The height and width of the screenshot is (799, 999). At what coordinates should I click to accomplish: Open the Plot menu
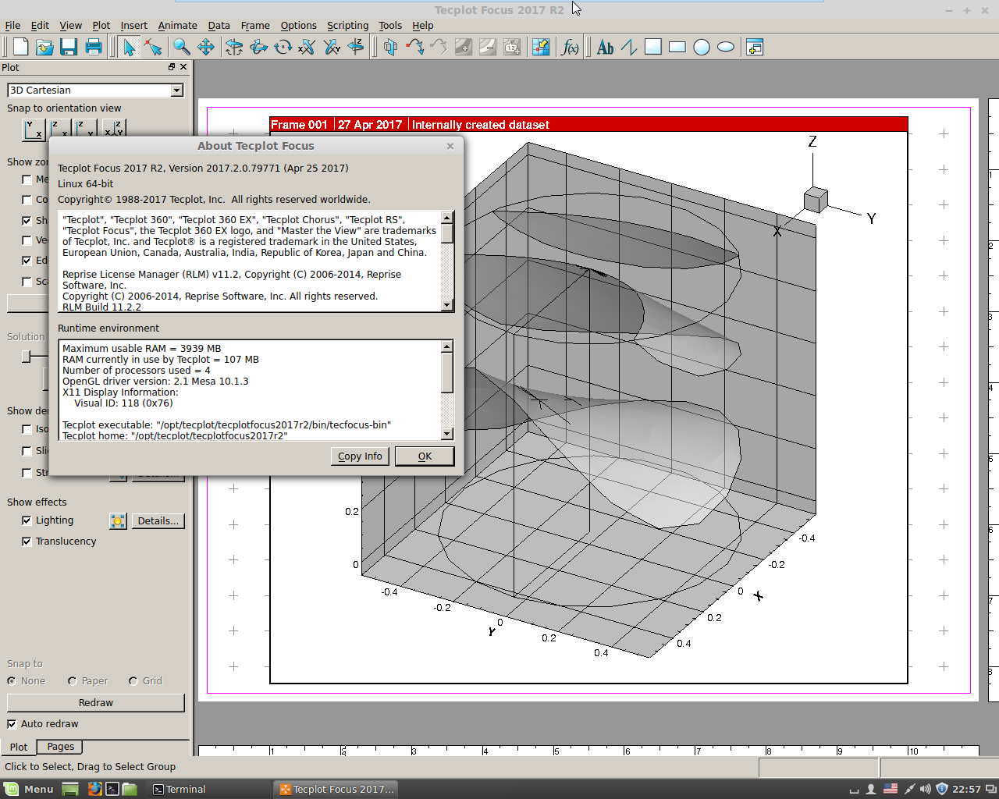pyautogui.click(x=101, y=25)
